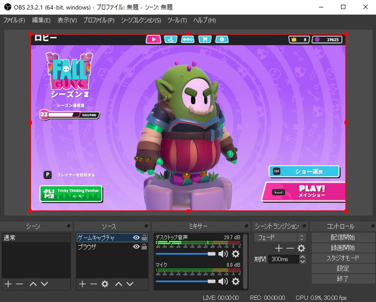Open the 表示(V) menu
The image size is (376, 302).
pyautogui.click(x=67, y=20)
